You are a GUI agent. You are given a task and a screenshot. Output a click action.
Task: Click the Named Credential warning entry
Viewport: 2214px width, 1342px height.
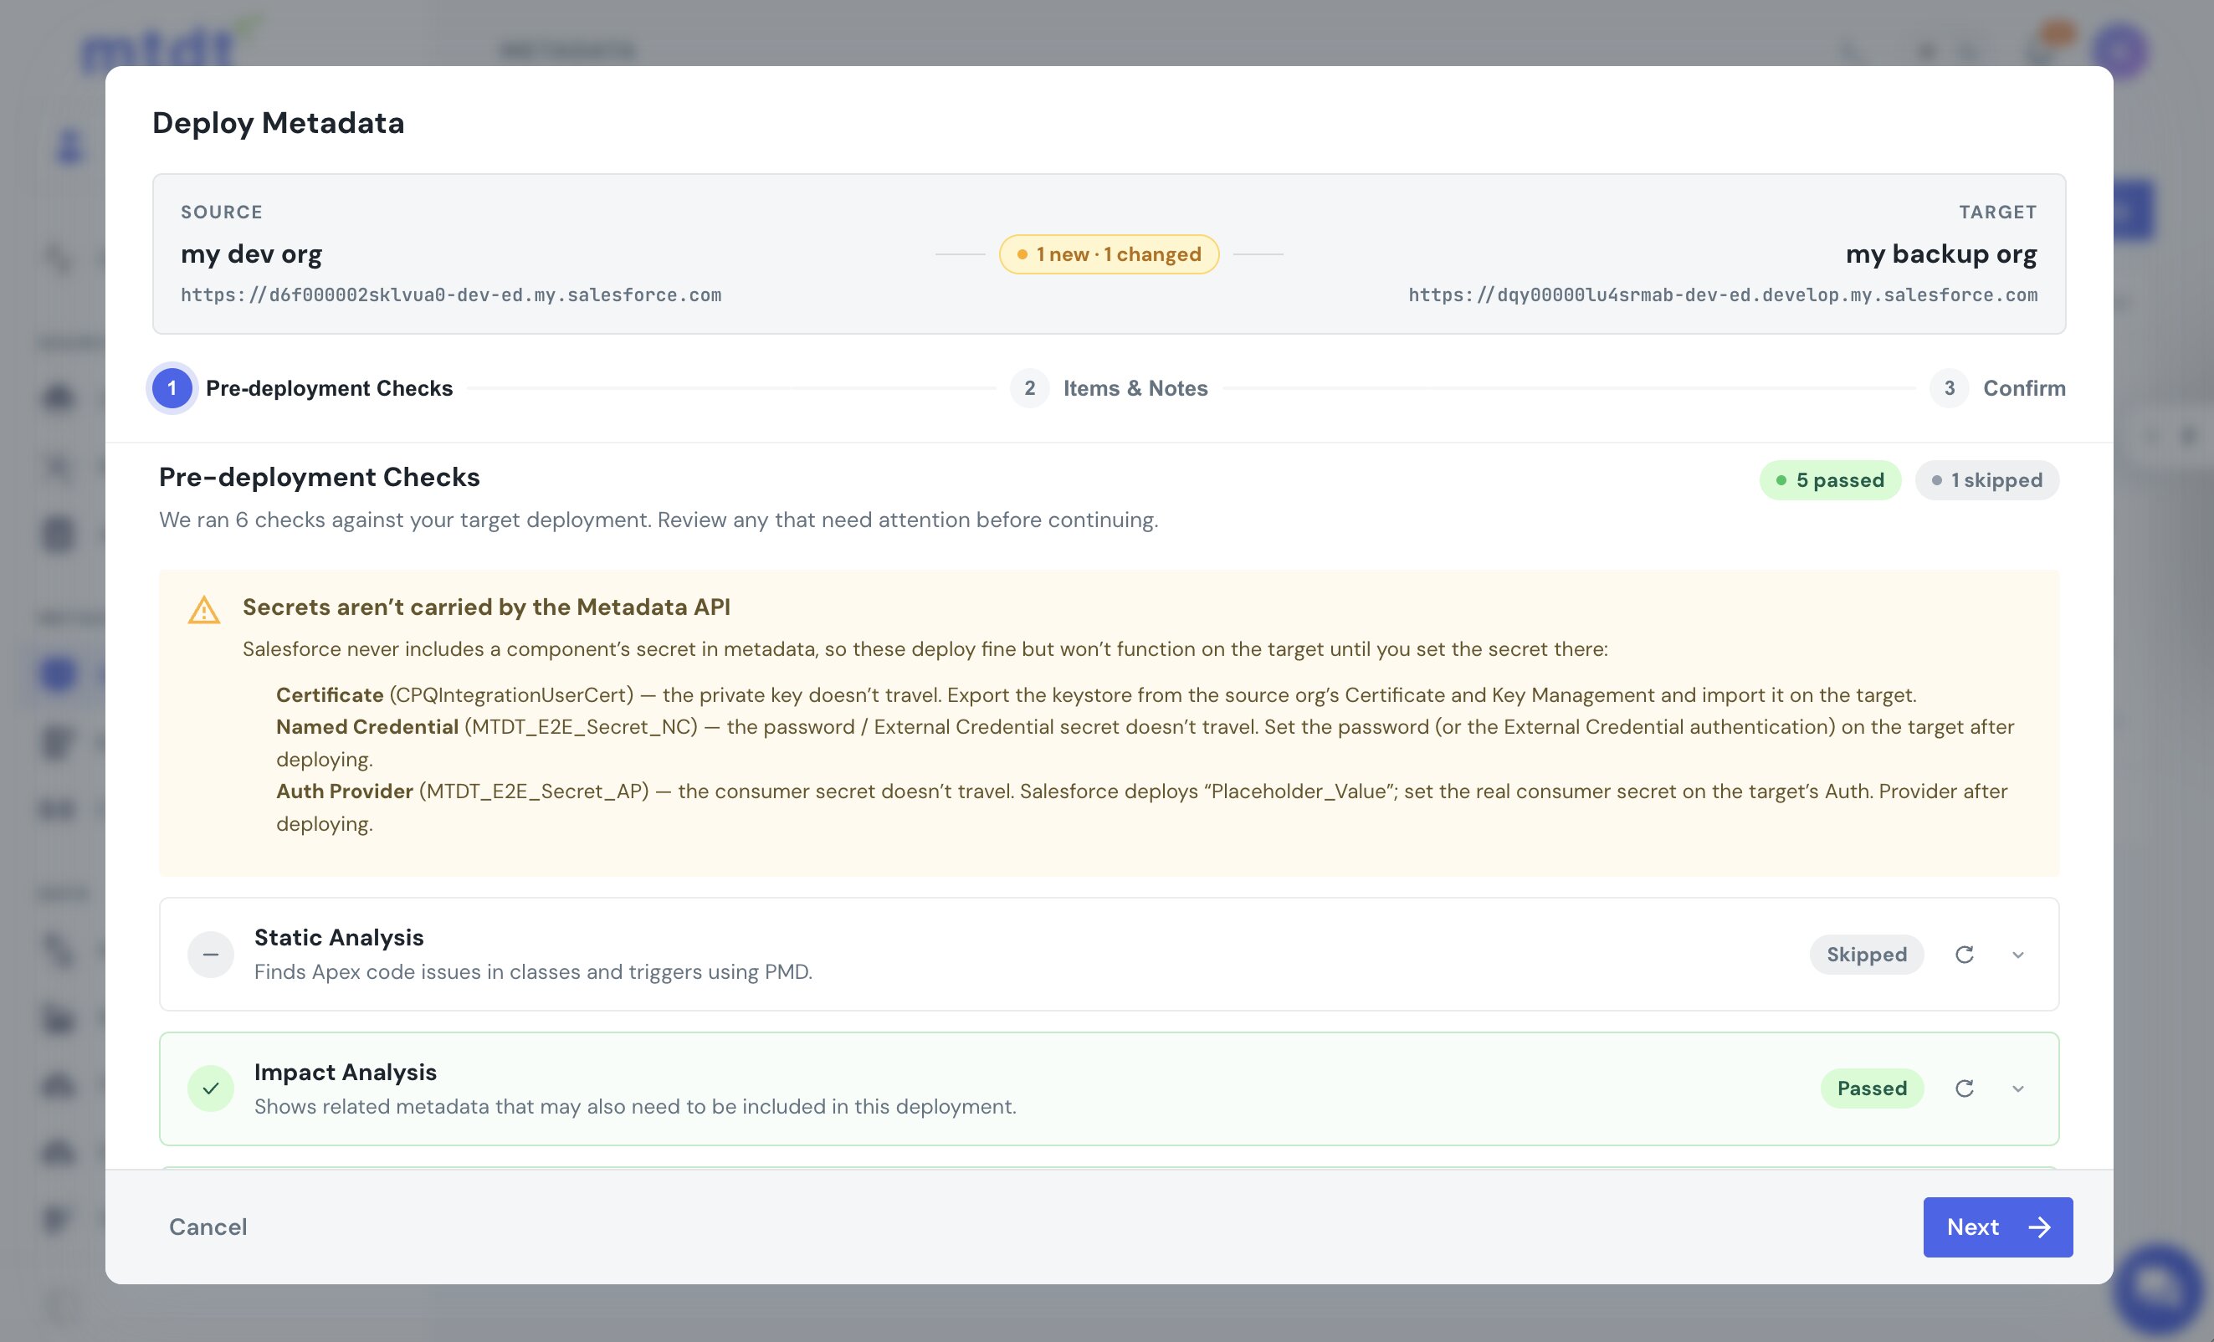(x=1145, y=743)
